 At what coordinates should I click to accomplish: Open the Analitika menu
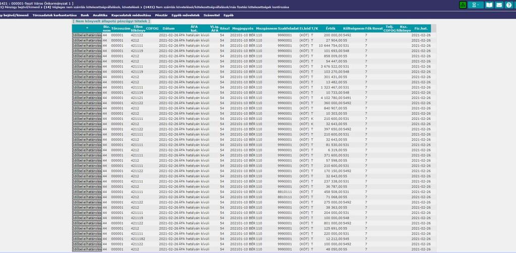coord(100,15)
